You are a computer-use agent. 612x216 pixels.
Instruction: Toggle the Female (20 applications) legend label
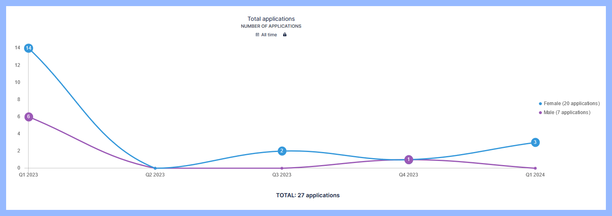pyautogui.click(x=572, y=104)
